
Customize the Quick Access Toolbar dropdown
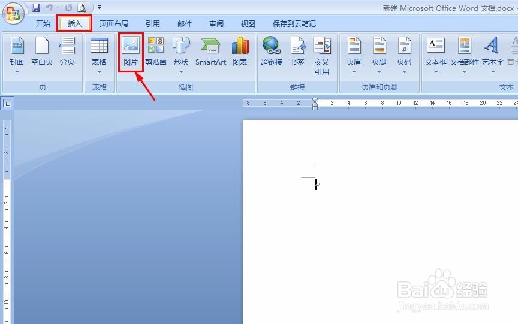coord(99,7)
